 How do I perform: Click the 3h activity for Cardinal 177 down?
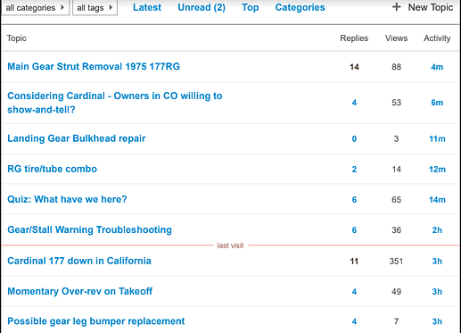tap(437, 262)
